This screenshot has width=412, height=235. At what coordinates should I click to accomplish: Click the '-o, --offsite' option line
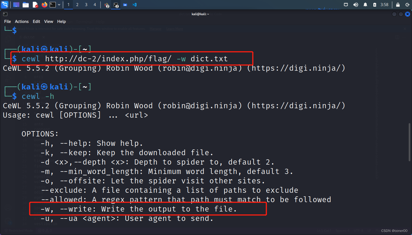tap(153, 181)
